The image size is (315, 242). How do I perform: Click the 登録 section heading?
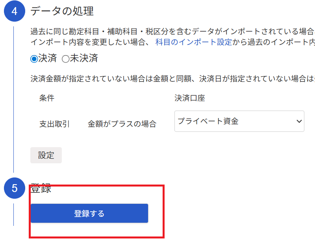pyautogui.click(x=41, y=188)
